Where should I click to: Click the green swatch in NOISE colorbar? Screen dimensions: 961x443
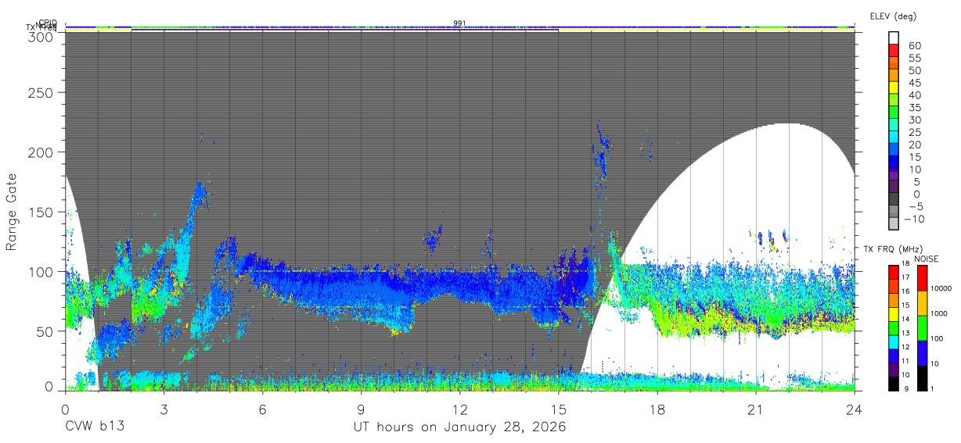click(x=922, y=328)
